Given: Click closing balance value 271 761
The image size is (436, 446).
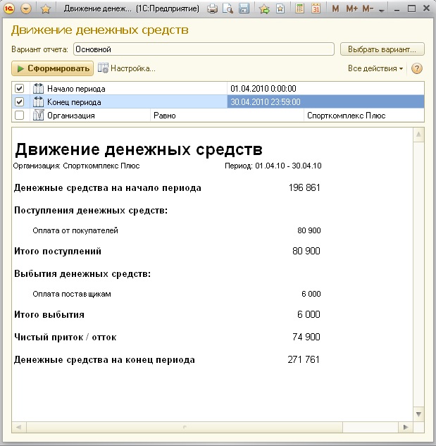Looking at the screenshot, I should pyautogui.click(x=304, y=359).
